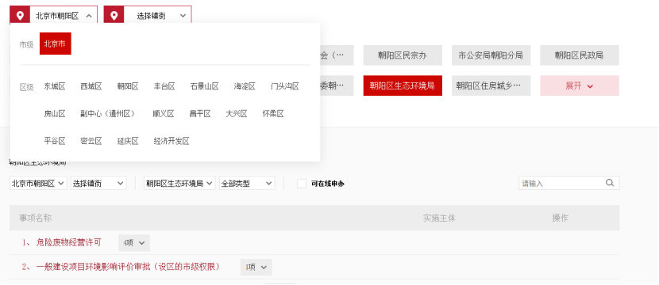Select 朝阳区住房城乡… department
Viewport: 659px width, 285px height.
coord(491,85)
